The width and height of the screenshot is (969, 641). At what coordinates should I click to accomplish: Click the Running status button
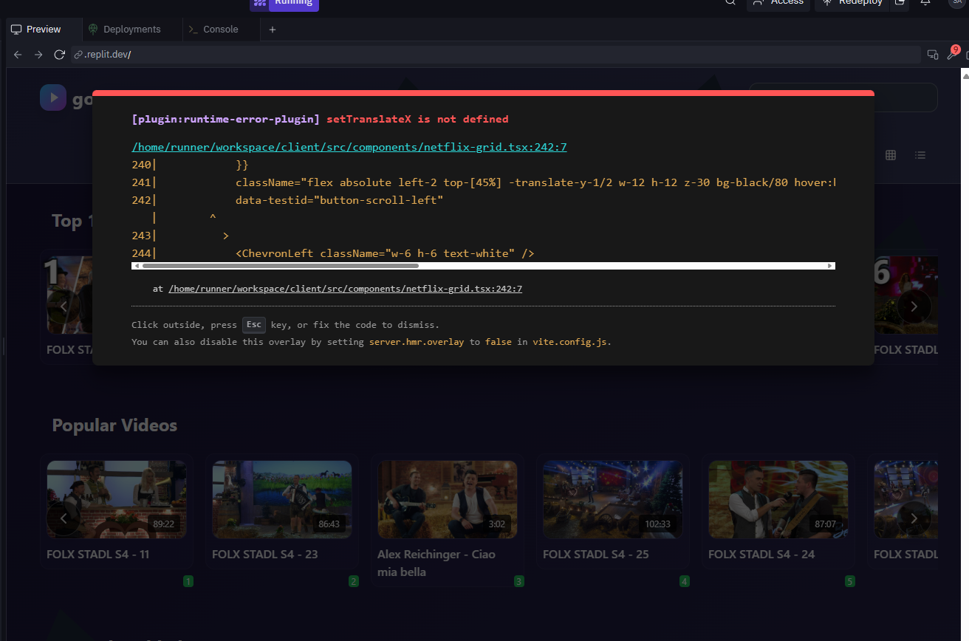(284, 3)
